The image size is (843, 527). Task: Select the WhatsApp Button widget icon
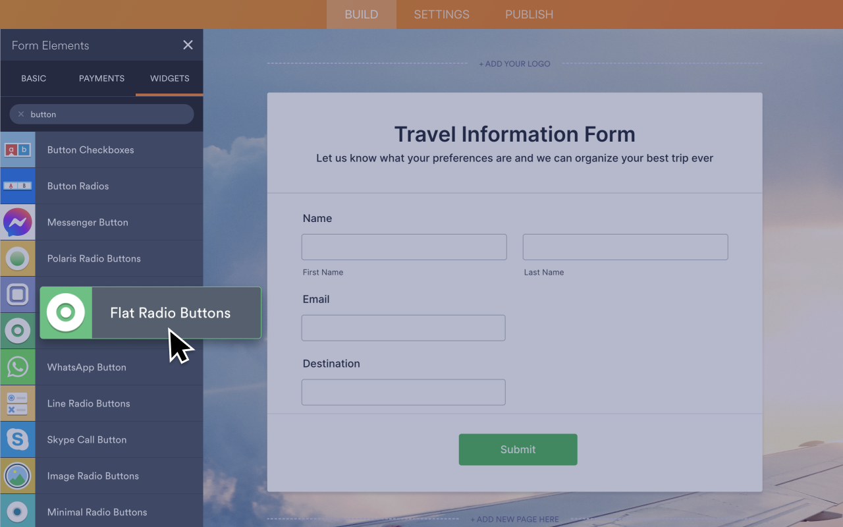[18, 367]
